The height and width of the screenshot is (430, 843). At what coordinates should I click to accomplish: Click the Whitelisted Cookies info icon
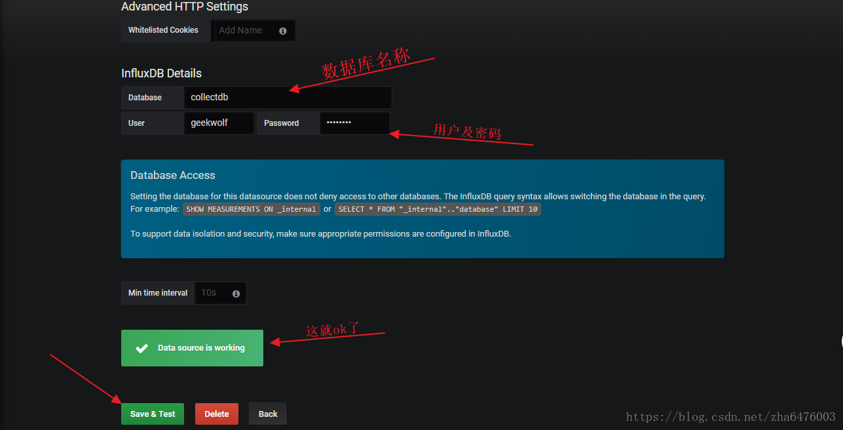[x=283, y=31]
